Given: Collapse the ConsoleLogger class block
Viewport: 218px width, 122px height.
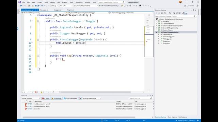Looking at the screenshot, I should 38,21.
